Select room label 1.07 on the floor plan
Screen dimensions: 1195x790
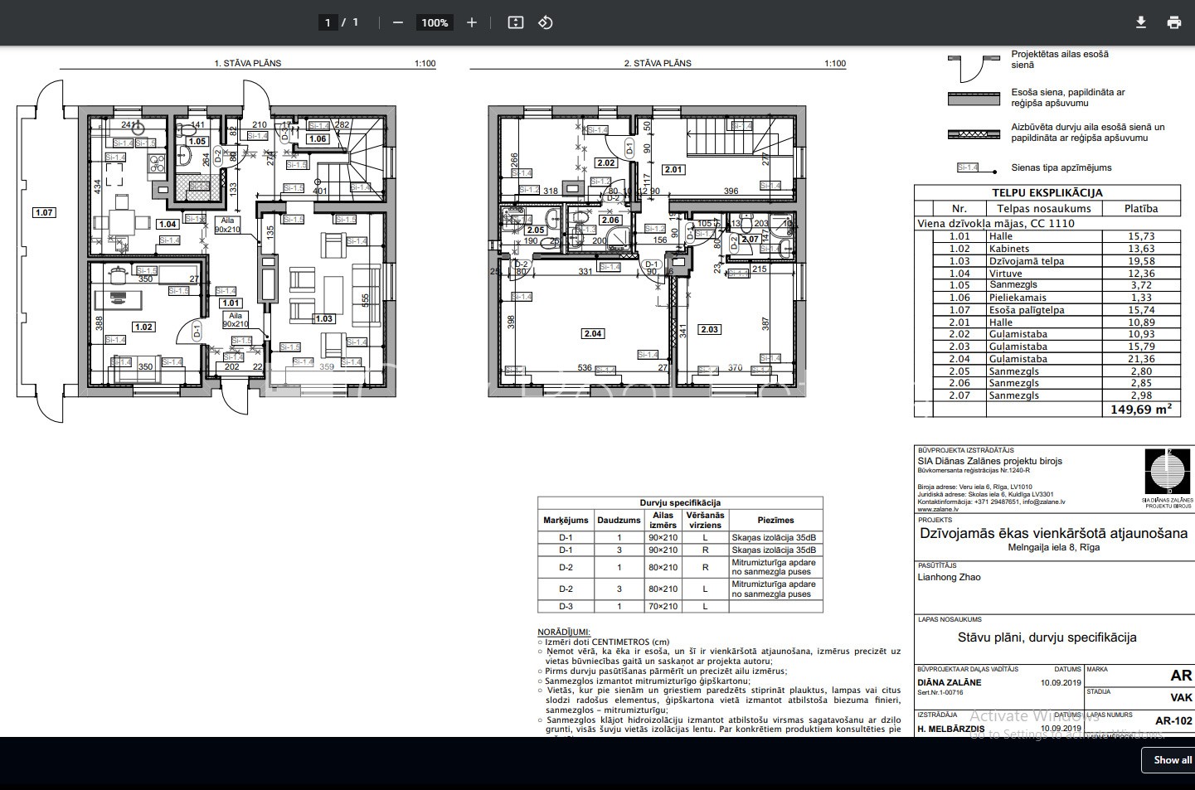[44, 213]
